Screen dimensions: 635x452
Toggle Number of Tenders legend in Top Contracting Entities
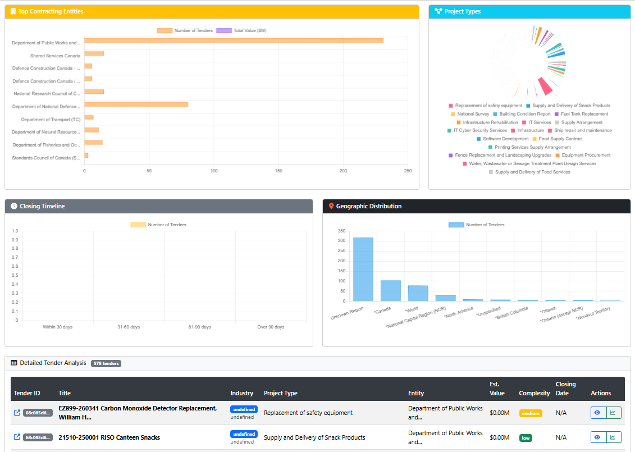pos(185,30)
